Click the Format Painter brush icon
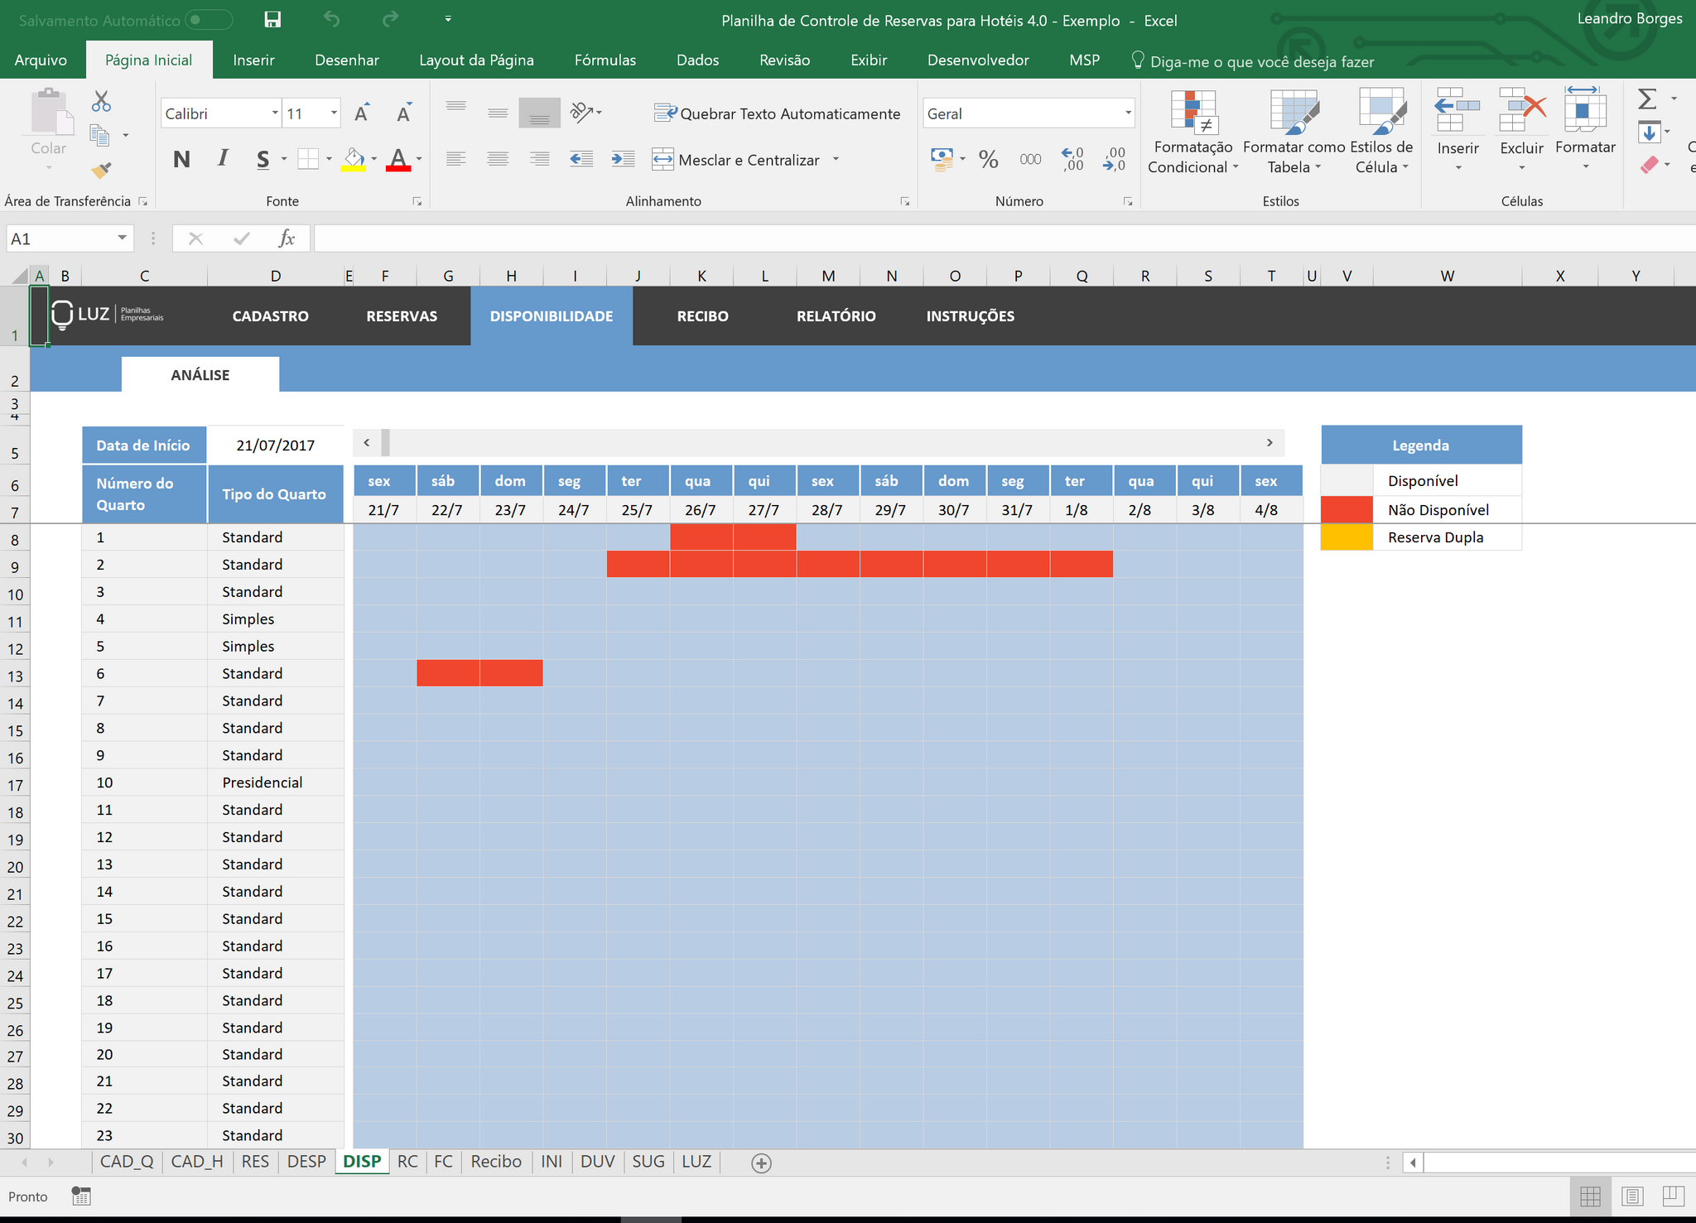Image resolution: width=1696 pixels, height=1223 pixels. (x=101, y=171)
